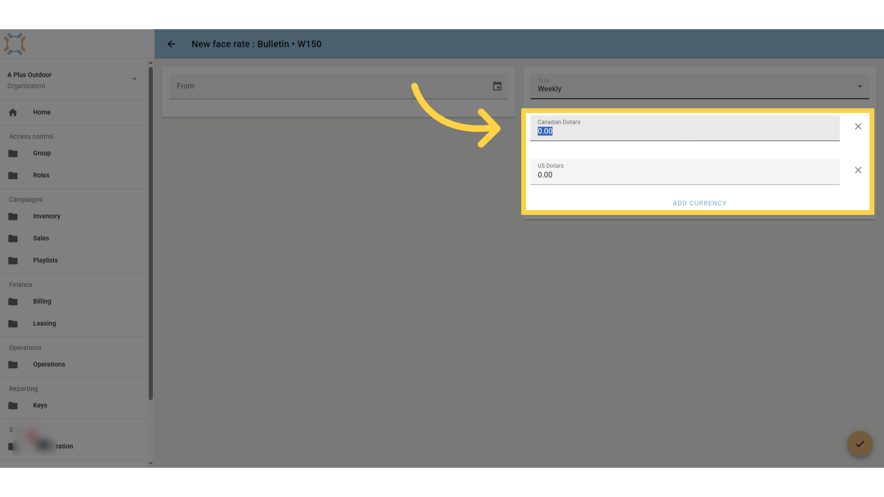
Task: Focus the Canadian Dollars amount field
Action: pyautogui.click(x=685, y=128)
